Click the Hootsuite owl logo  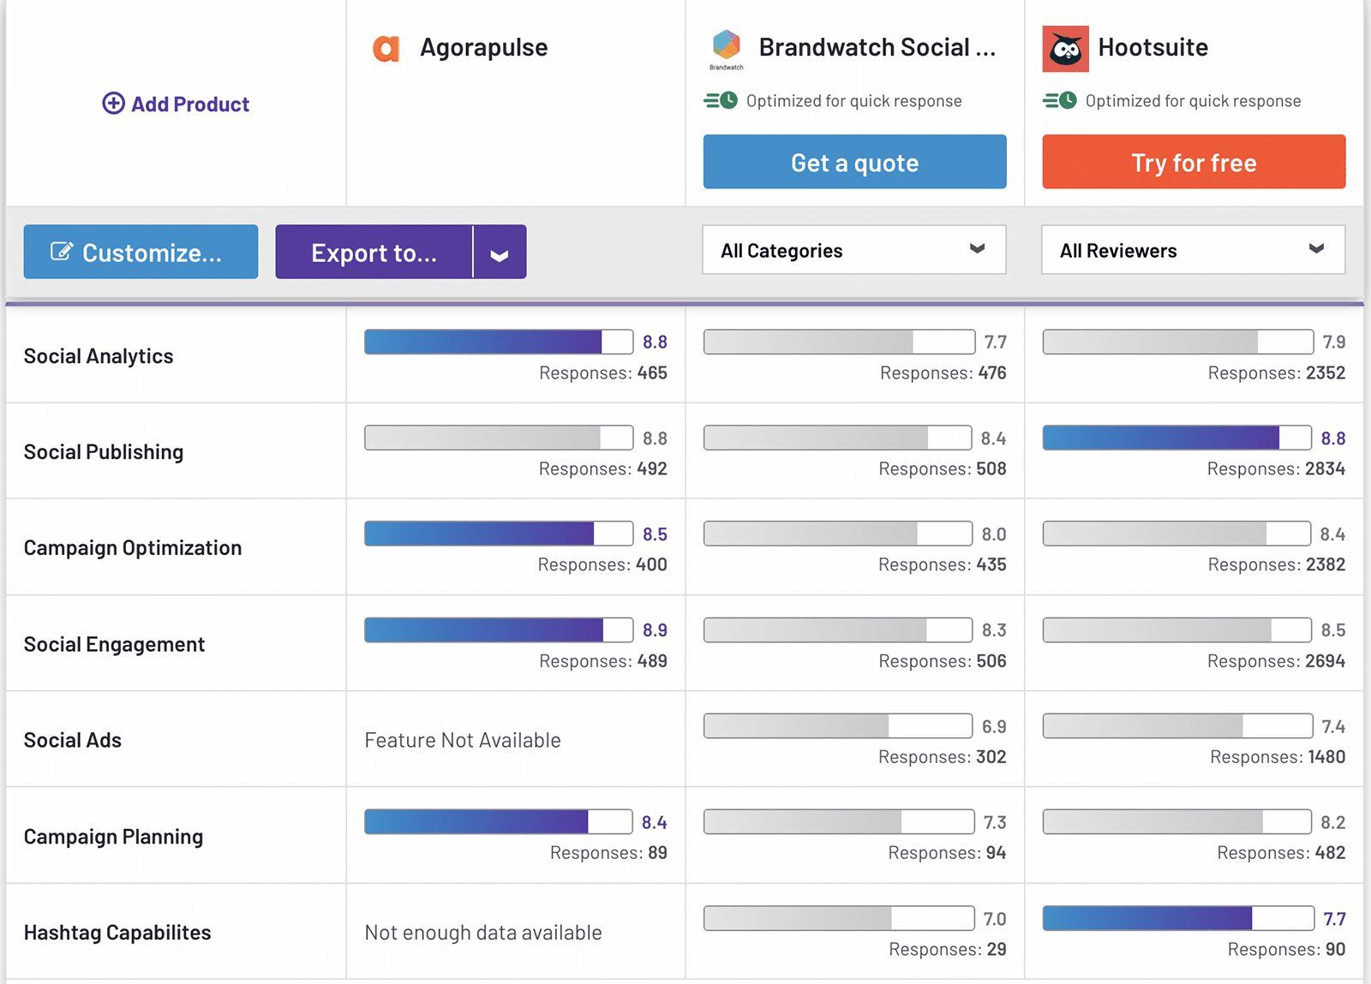[x=1065, y=49]
